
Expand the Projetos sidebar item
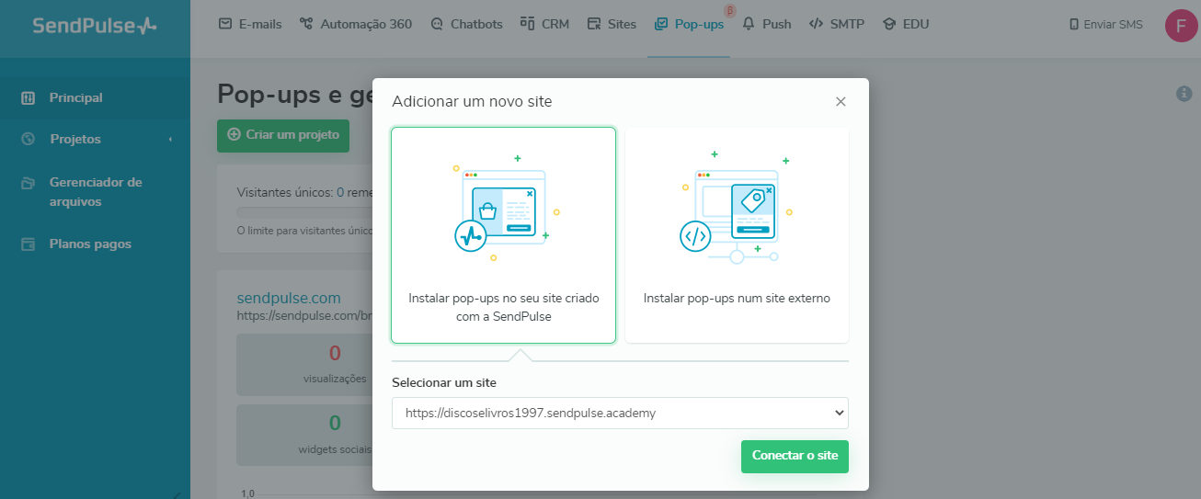pyautogui.click(x=75, y=140)
